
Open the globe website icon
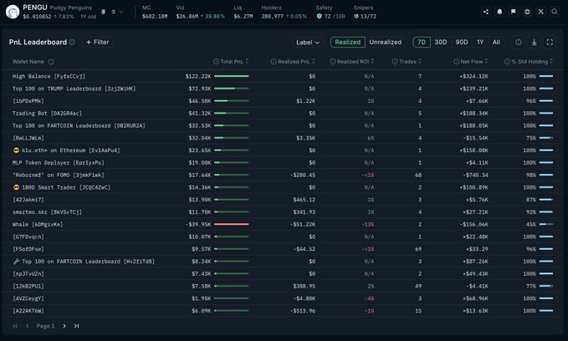click(x=527, y=12)
